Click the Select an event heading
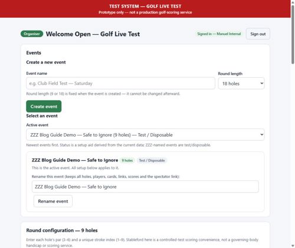Screen dimensions: 295x248 click(x=42, y=116)
